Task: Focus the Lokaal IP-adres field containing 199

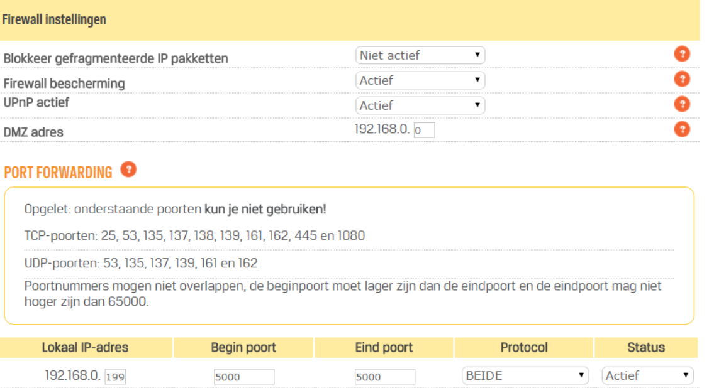Action: [115, 377]
